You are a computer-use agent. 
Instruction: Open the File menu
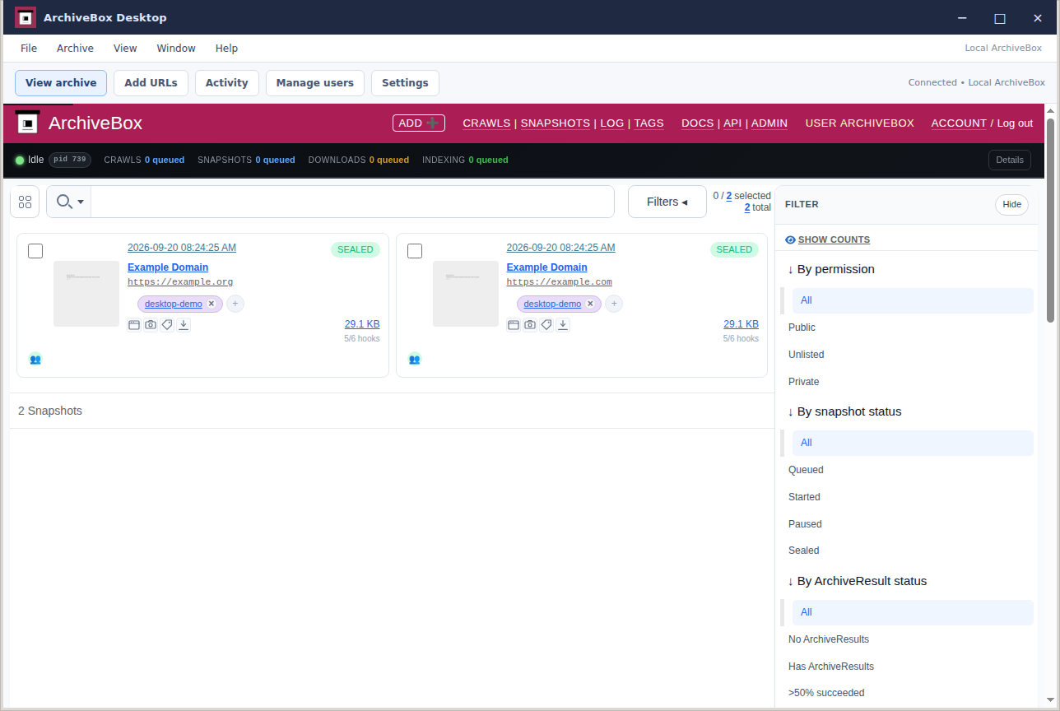29,49
